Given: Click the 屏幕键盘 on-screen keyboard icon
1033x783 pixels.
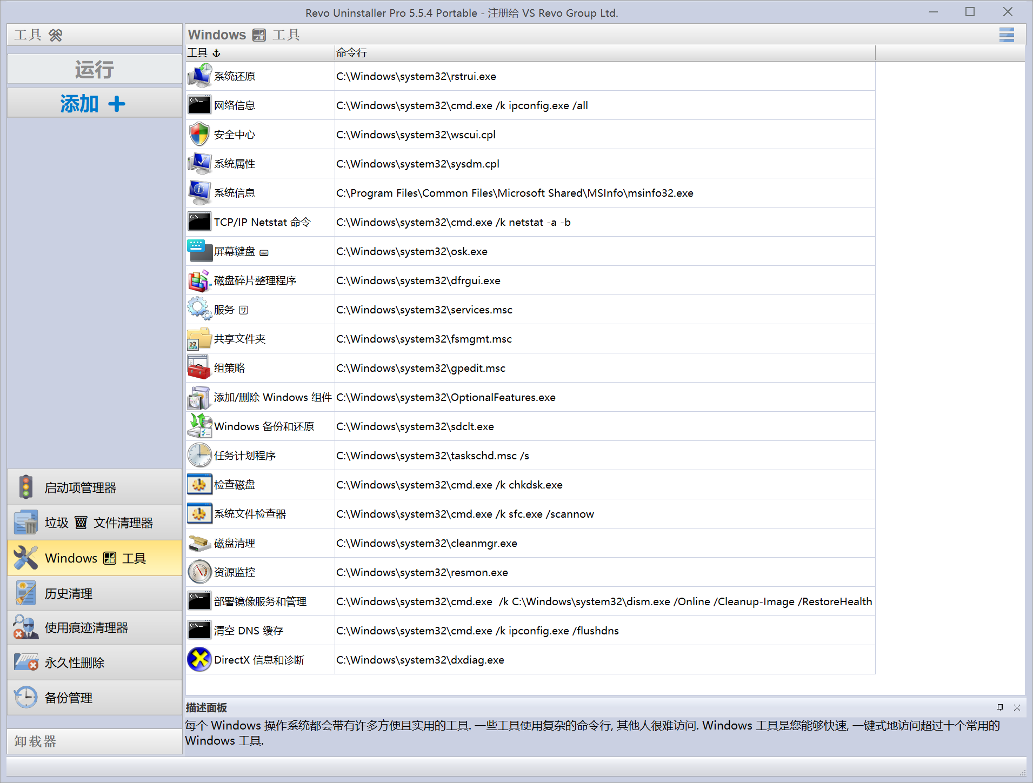Looking at the screenshot, I should pos(199,251).
